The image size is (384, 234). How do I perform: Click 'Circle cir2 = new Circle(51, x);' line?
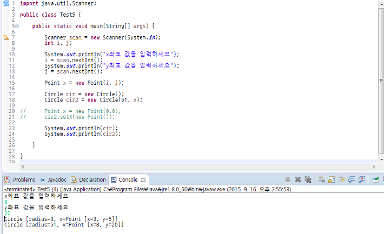point(94,100)
